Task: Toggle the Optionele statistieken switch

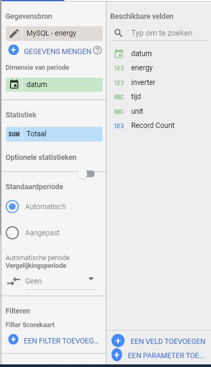Action: 86,174
